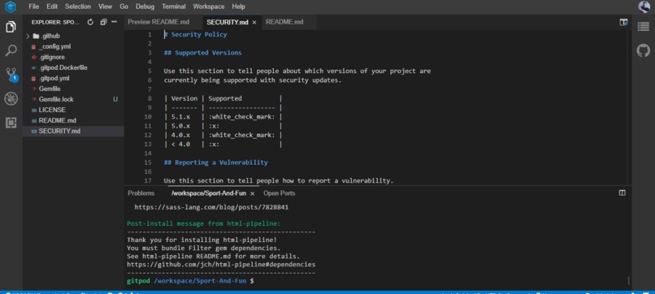Viewport: 655px width, 294px height.
Task: Open the Search view in the activity bar
Action: click(11, 51)
